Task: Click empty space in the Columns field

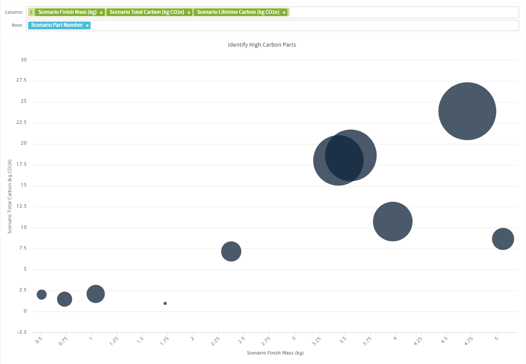Action: (x=401, y=12)
